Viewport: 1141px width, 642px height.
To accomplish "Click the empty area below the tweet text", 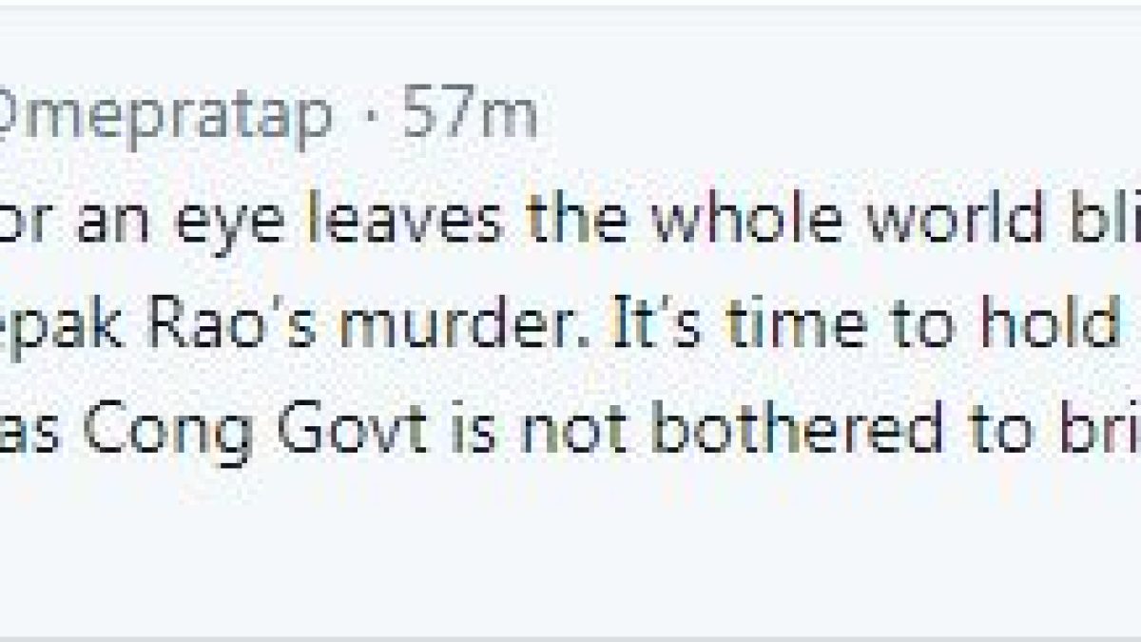I will click(x=570, y=533).
